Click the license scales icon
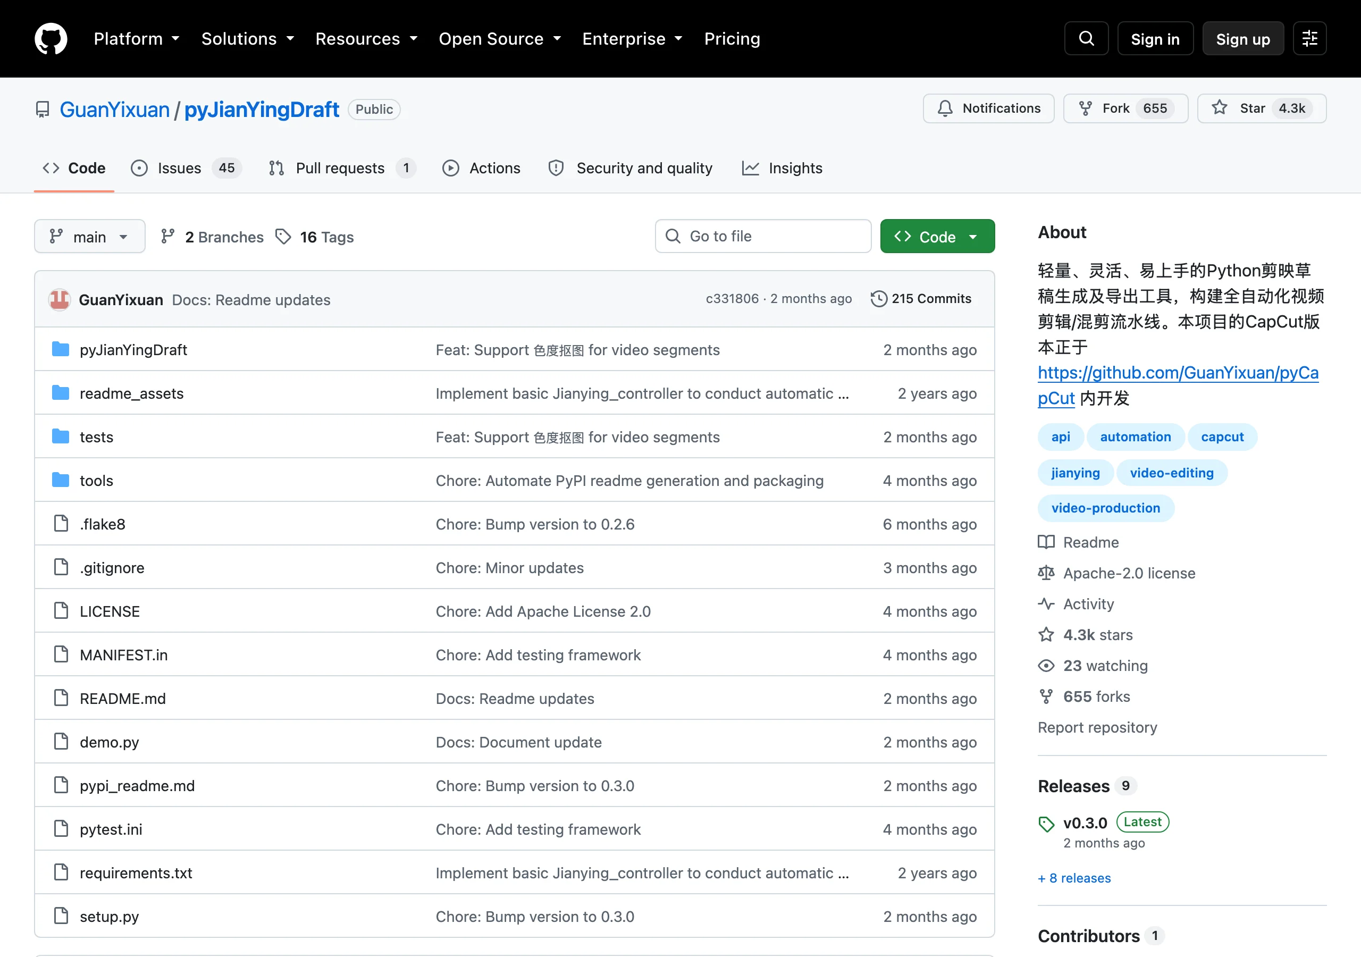1361x957 pixels. 1046,573
